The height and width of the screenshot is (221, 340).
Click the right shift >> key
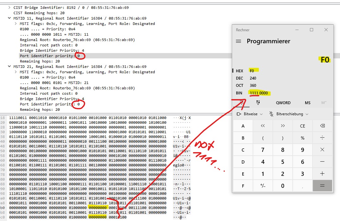(x=283, y=126)
